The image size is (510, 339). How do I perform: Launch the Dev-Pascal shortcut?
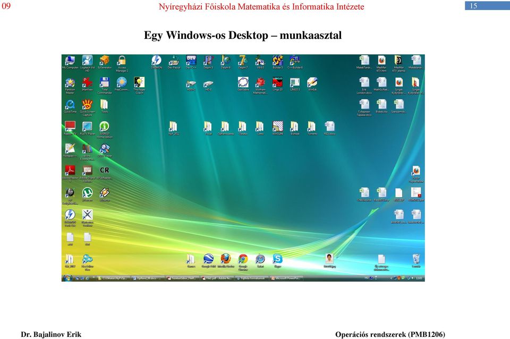click(x=174, y=63)
